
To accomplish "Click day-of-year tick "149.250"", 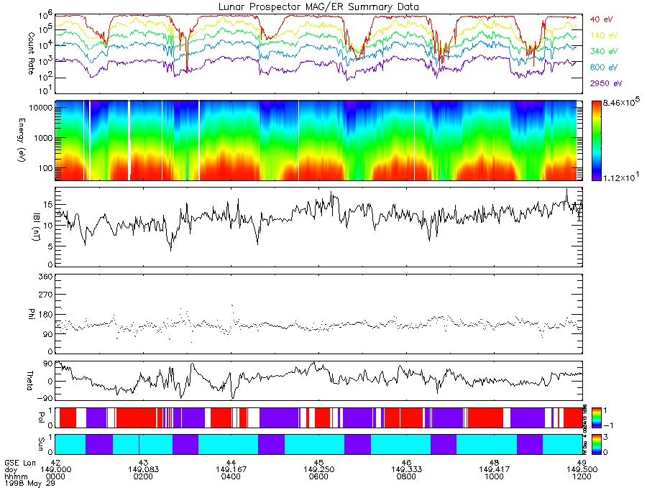I will pyautogui.click(x=318, y=470).
